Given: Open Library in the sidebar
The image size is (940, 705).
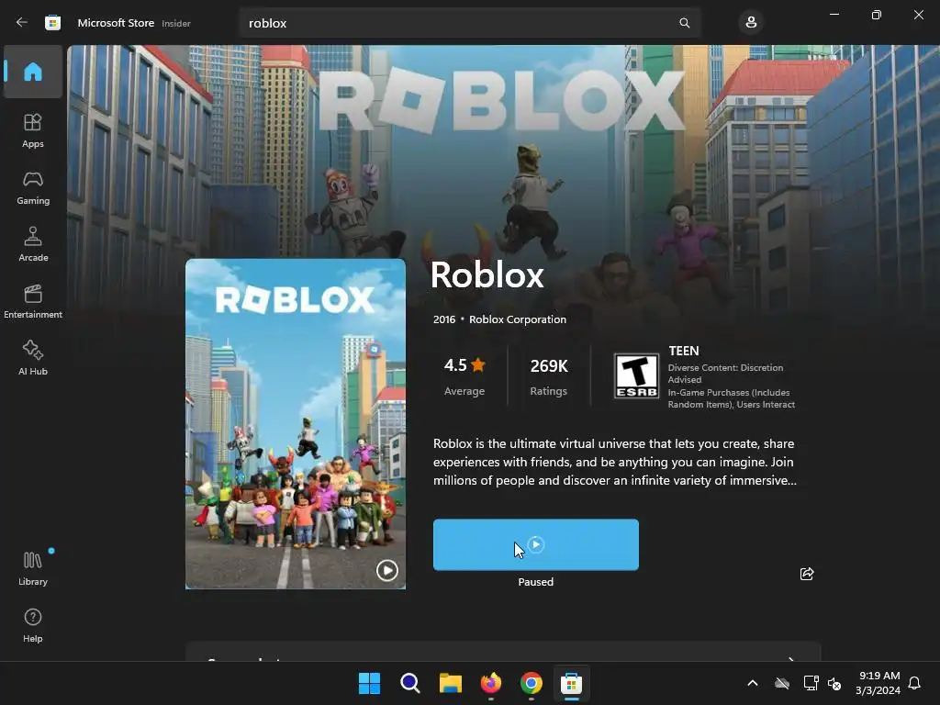Looking at the screenshot, I should (33, 568).
